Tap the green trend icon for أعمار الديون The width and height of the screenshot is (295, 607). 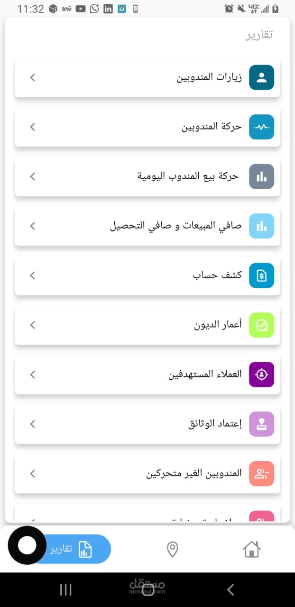point(261,325)
